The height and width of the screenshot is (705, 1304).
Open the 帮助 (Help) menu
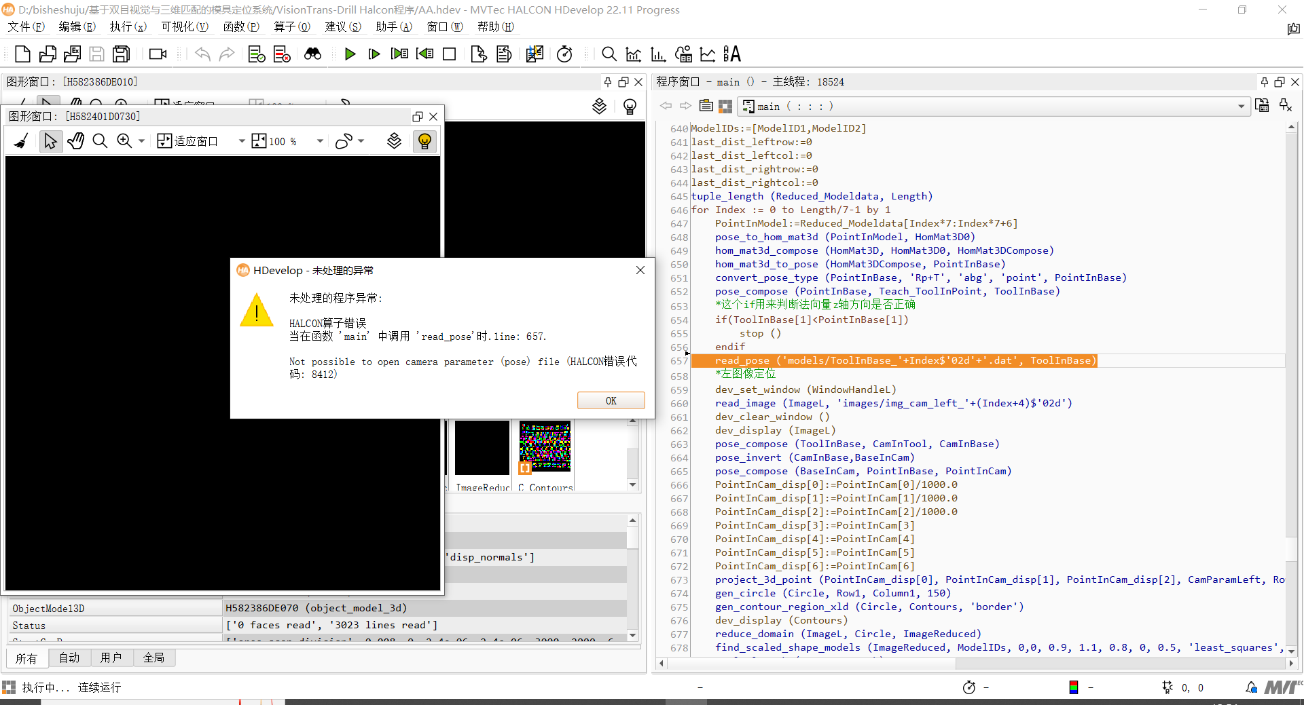point(496,26)
